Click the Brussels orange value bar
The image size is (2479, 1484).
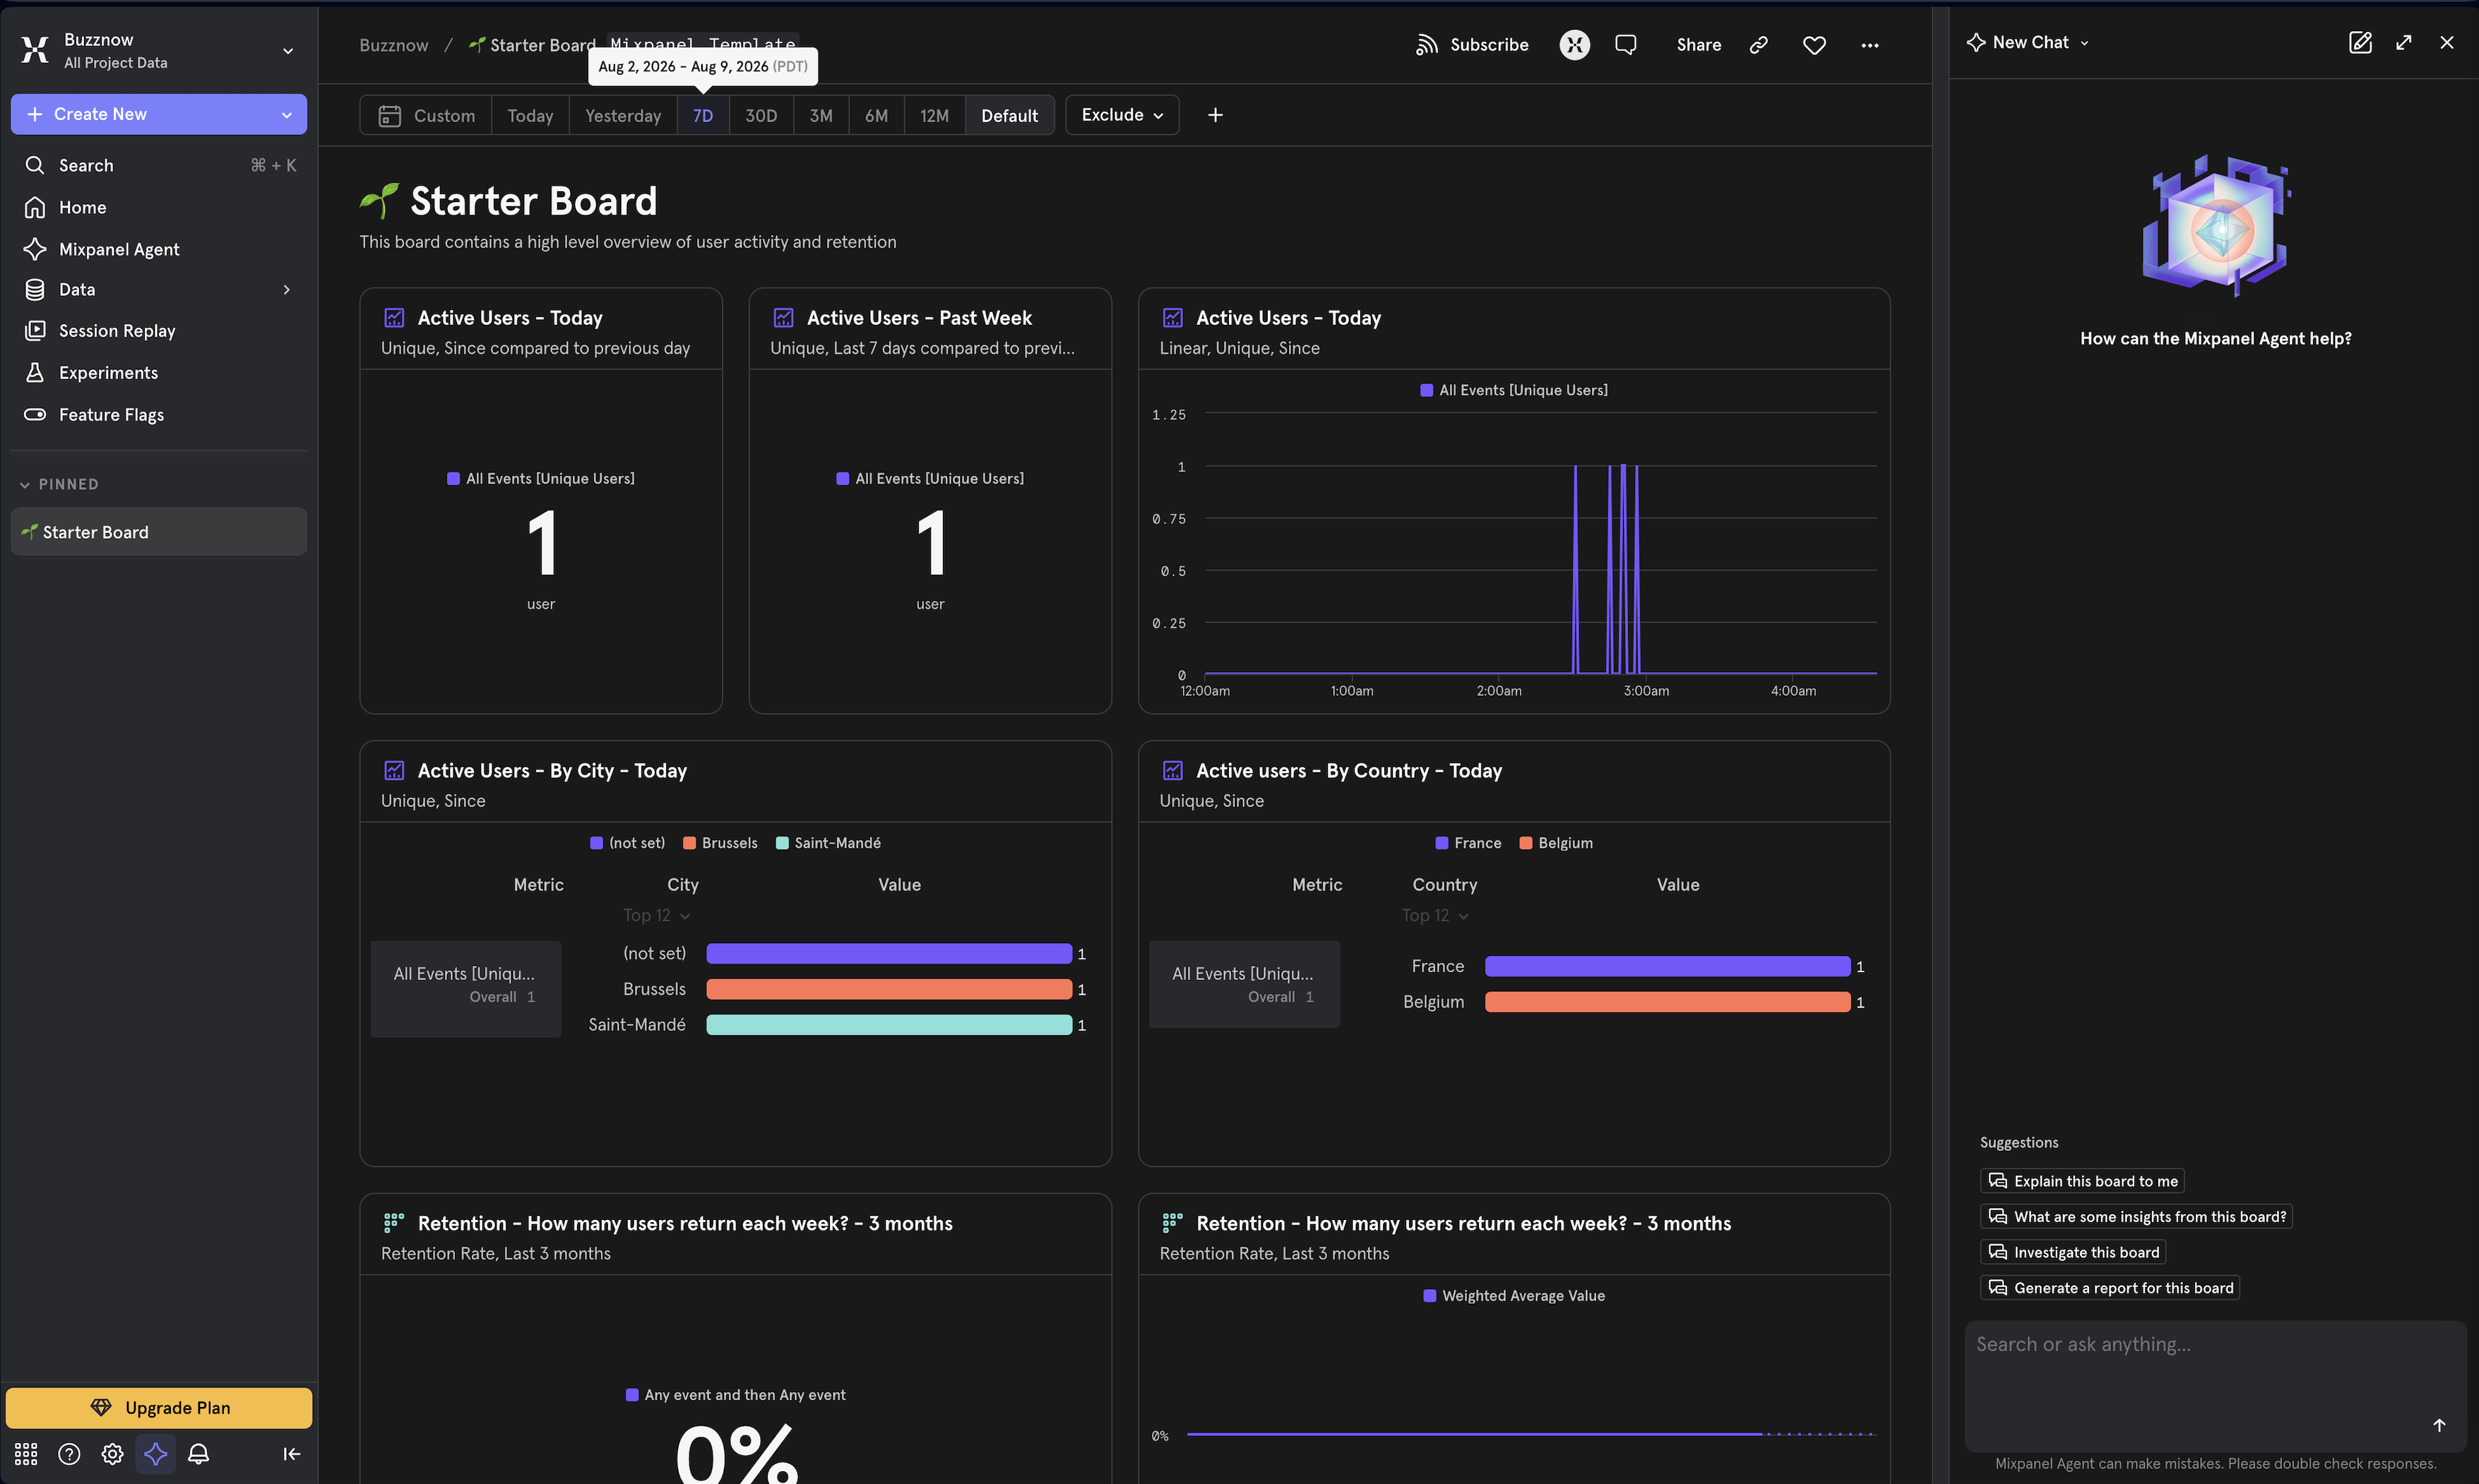(x=888, y=989)
